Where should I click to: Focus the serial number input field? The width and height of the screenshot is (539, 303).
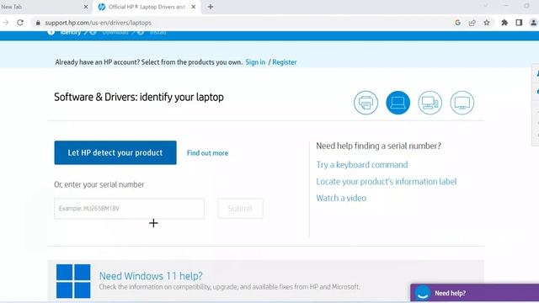(129, 209)
